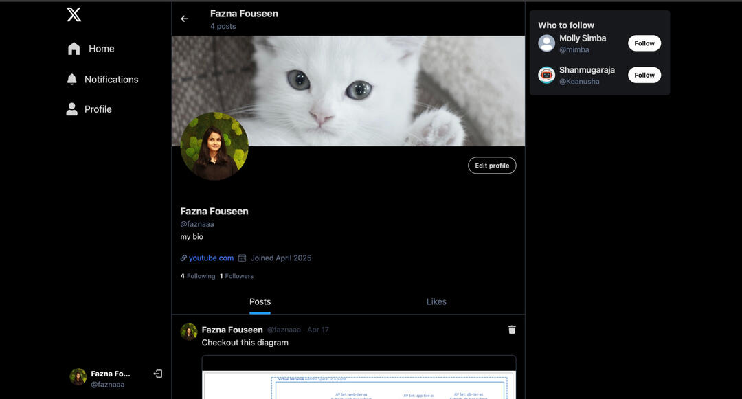This screenshot has height=399, width=742.
Task: Open the large profile picture
Action: pos(214,146)
